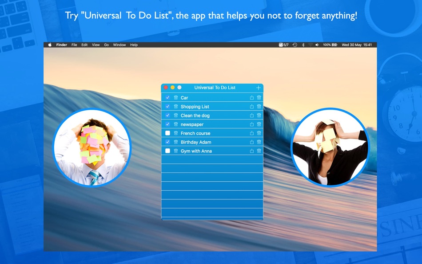Viewport: 422px width, 264px height.
Task: Click the share icon in the French course row
Action: click(x=251, y=133)
